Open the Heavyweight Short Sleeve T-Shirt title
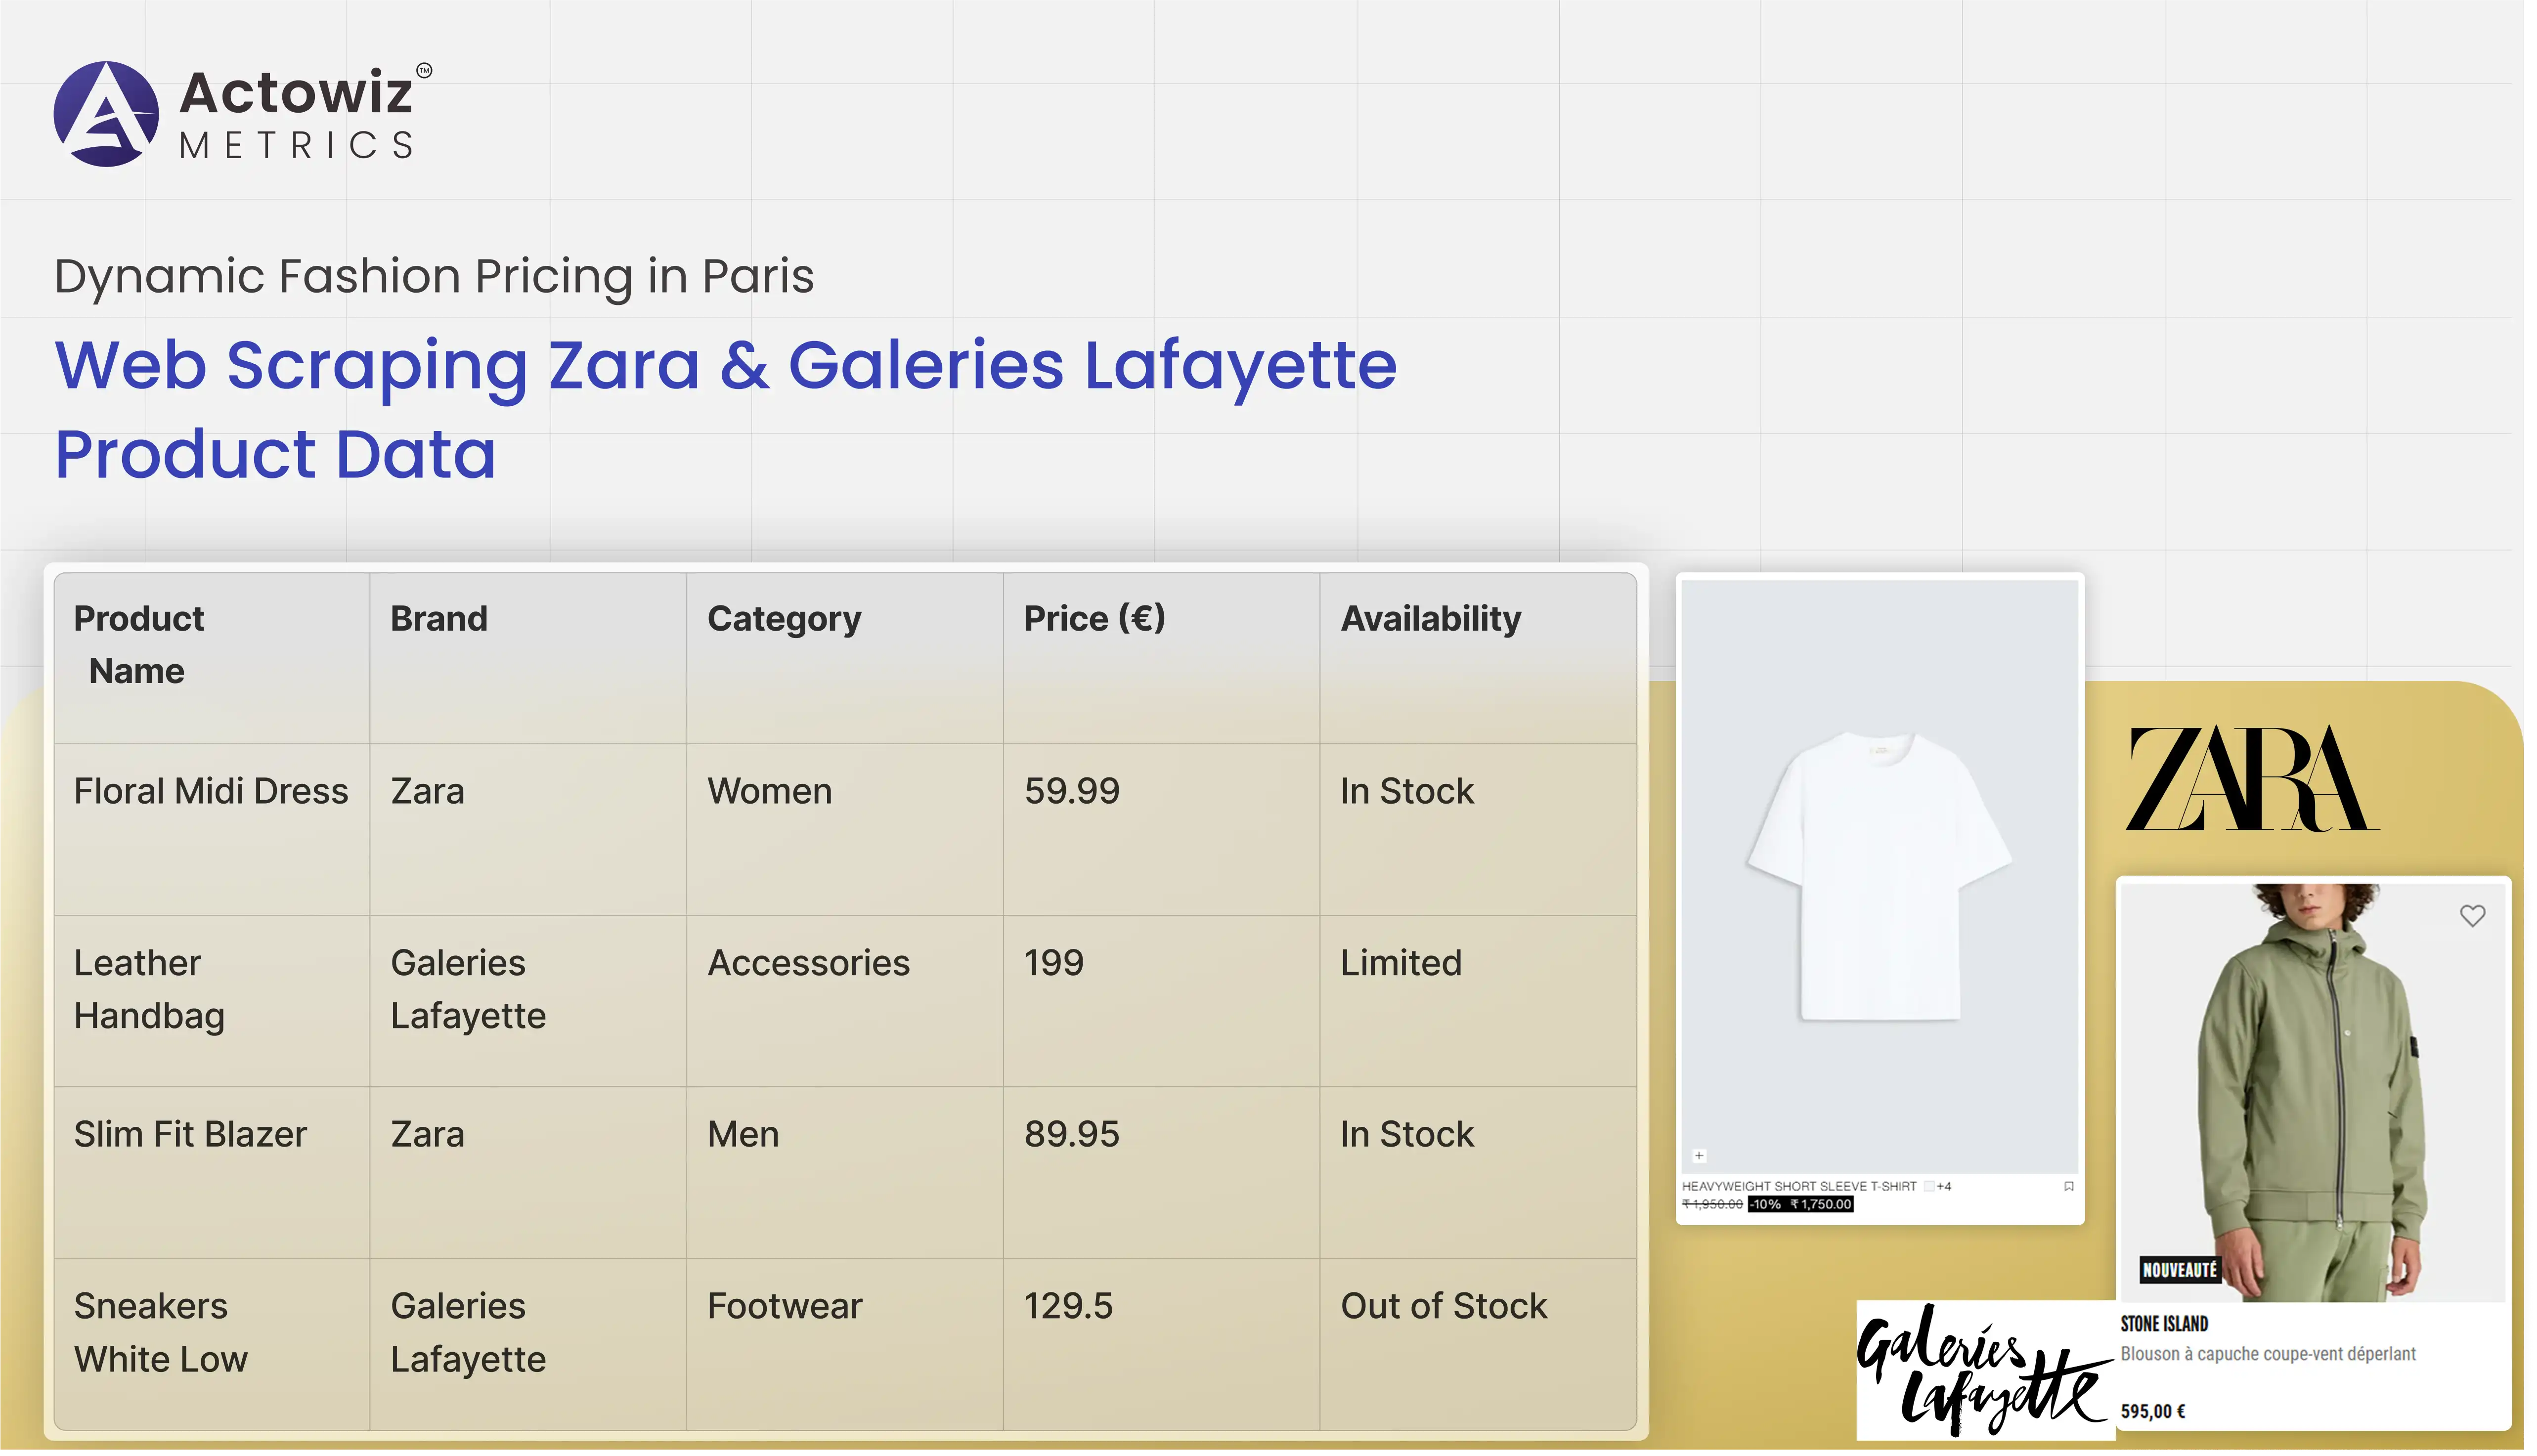 coord(1798,1186)
